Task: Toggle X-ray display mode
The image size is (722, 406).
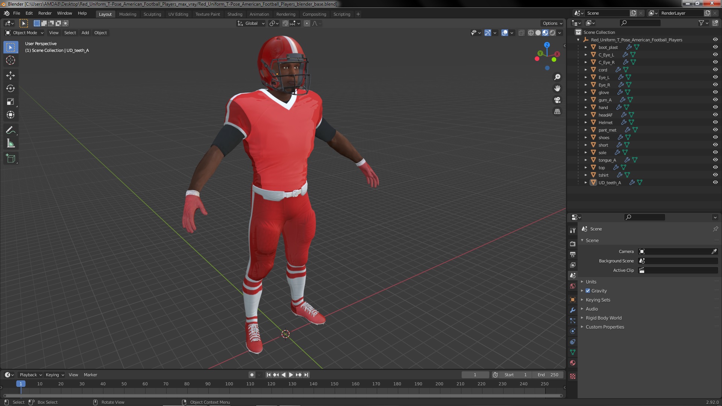Action: (x=521, y=33)
